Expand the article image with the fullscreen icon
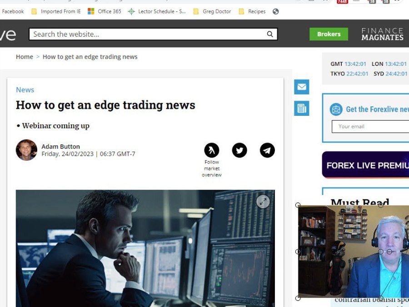This screenshot has height=307, width=409. (263, 202)
